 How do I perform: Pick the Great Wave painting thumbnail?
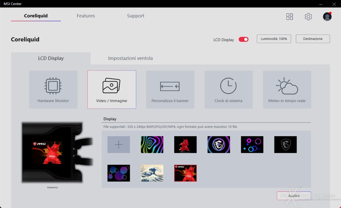pos(152,173)
